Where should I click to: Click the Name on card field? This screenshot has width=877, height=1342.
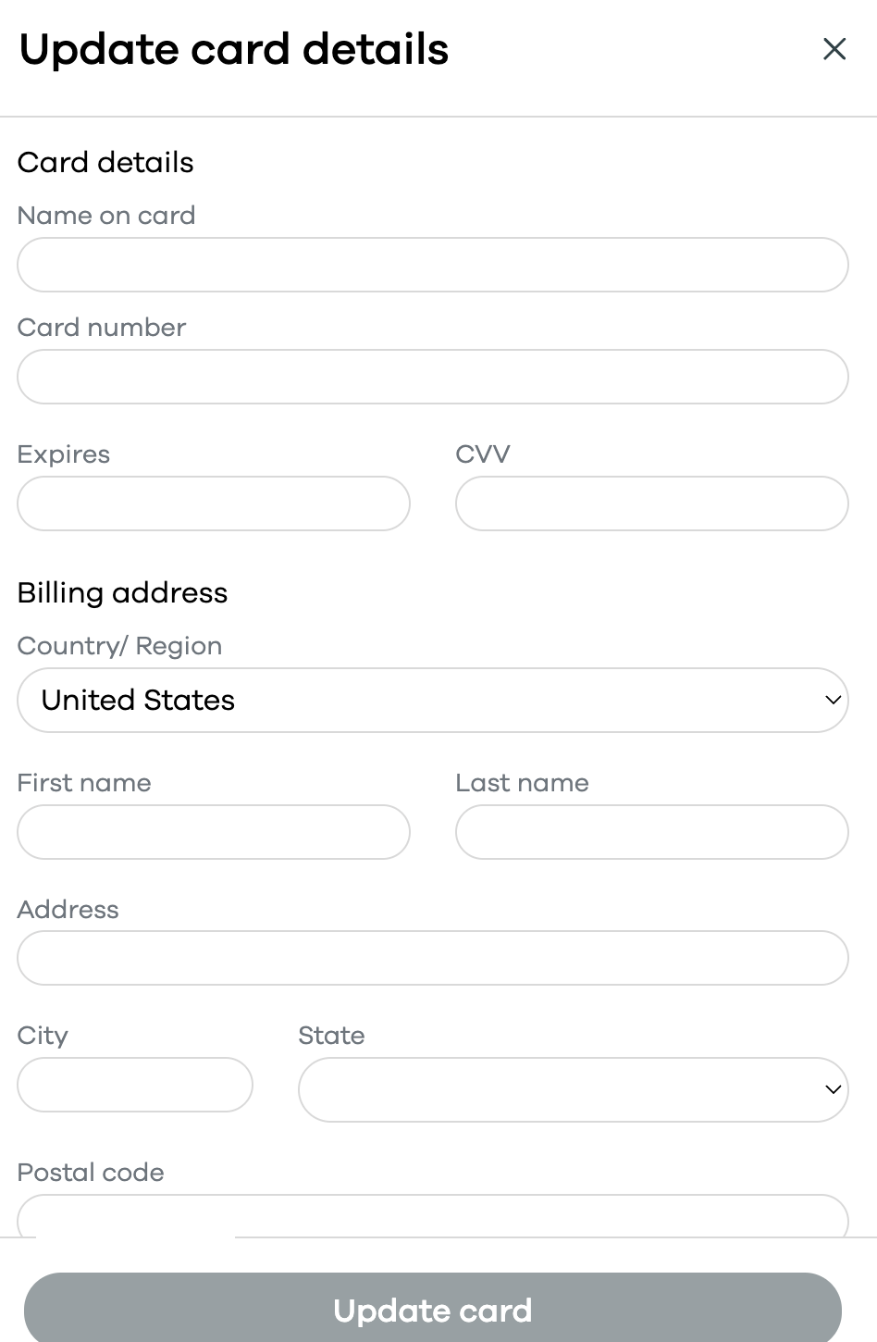pos(433,265)
